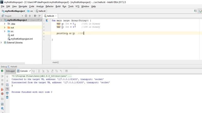Screen dimensions: 202x113
Task: Open the Window menu
Action: pyautogui.click(x=85, y=6)
